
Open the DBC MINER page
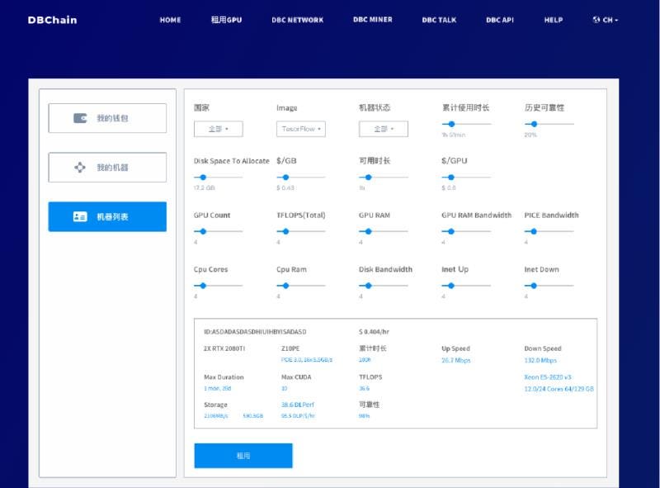pyautogui.click(x=373, y=19)
